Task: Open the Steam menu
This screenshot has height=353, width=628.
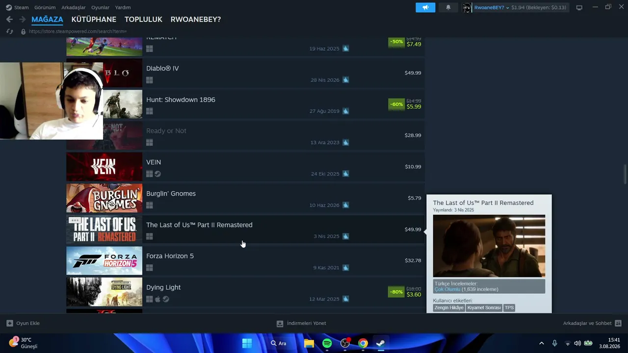Action: (x=17, y=7)
